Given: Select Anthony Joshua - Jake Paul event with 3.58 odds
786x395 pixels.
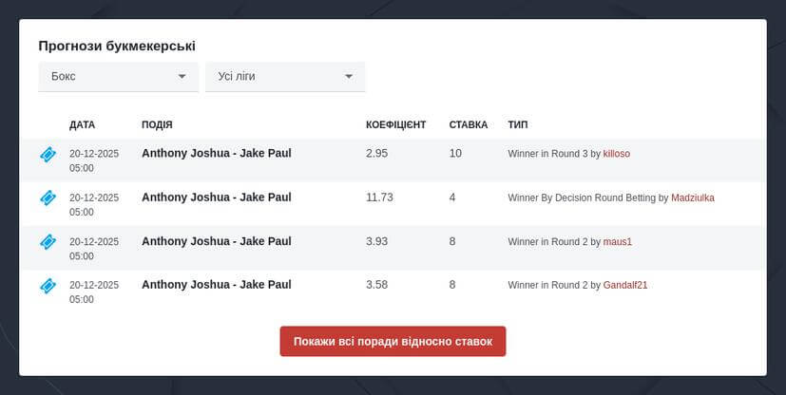Looking at the screenshot, I should tap(217, 285).
